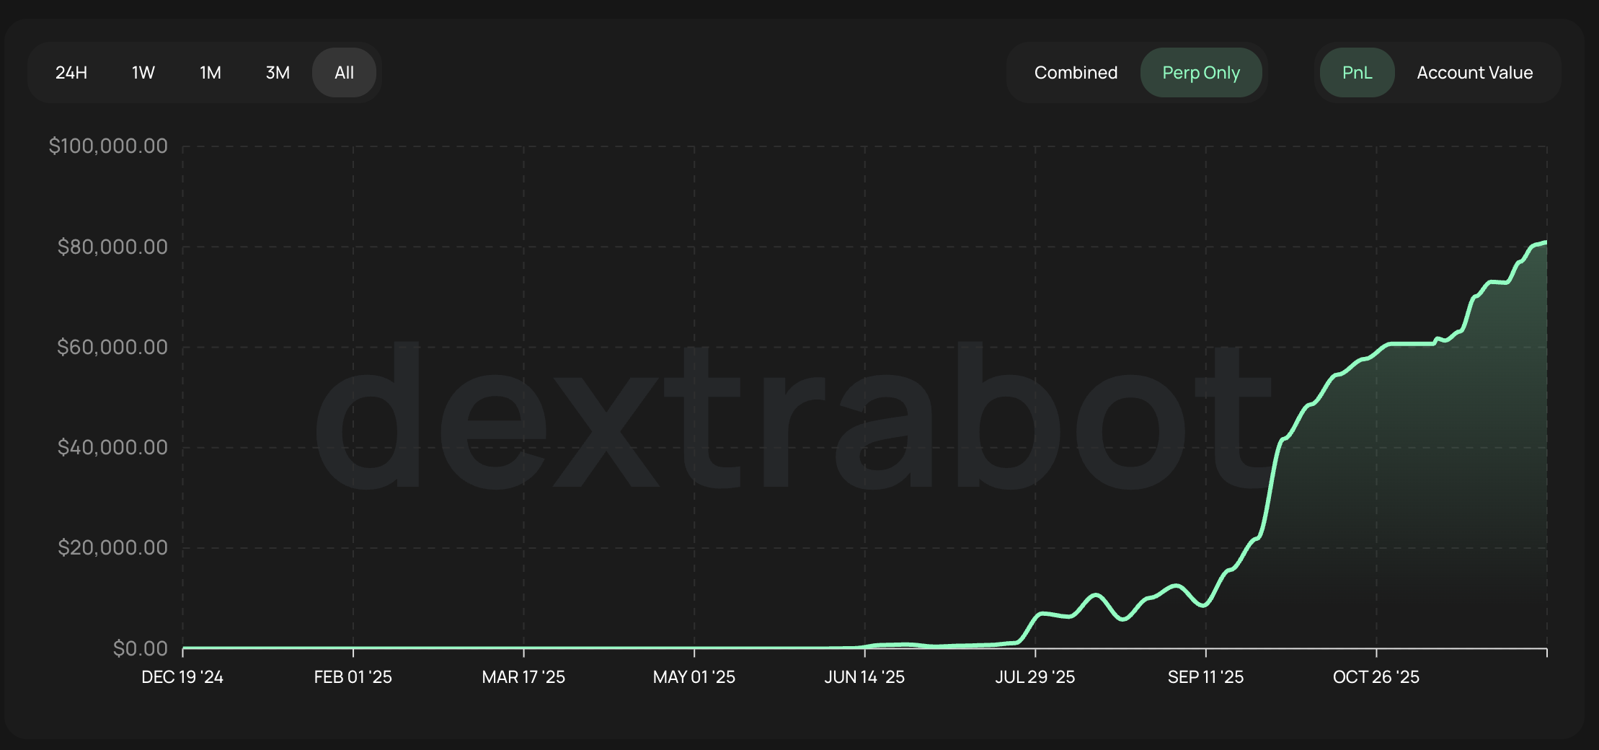Click the $60,000.00 axis label
The image size is (1599, 750).
[x=109, y=347]
